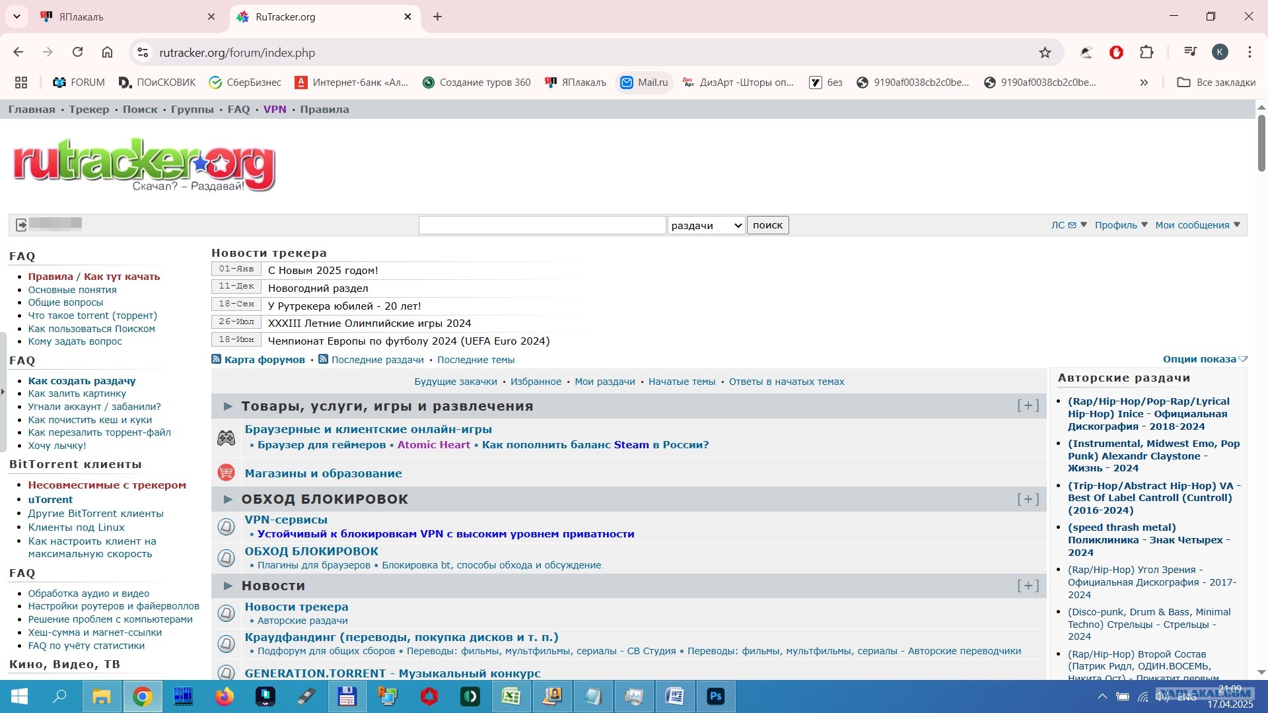
Task: Open File Explorer from the taskbar
Action: [x=101, y=696]
